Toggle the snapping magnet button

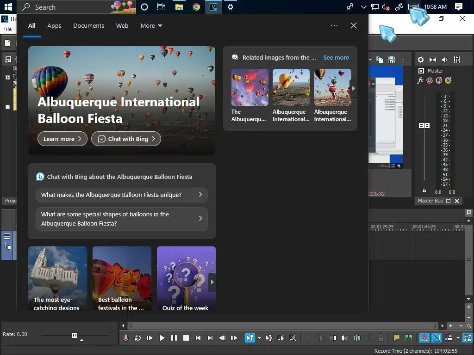(x=424, y=338)
